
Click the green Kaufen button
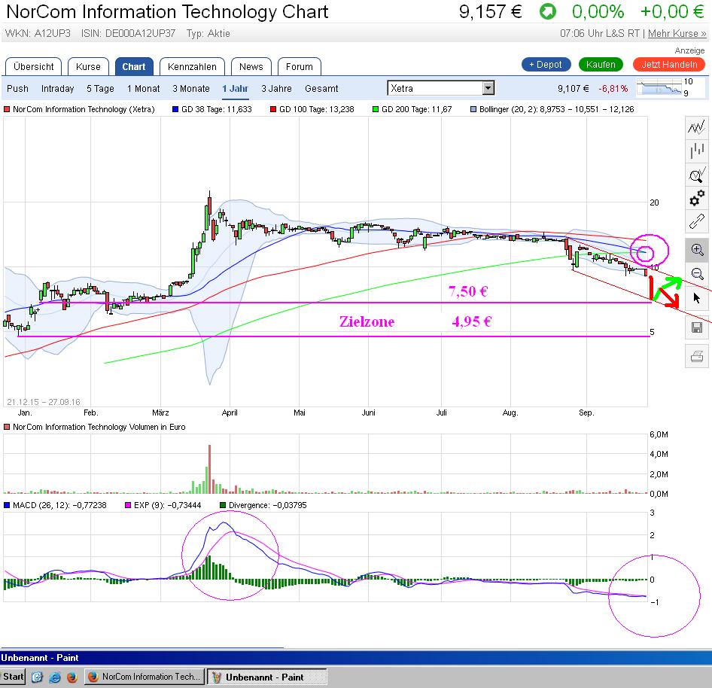coord(601,65)
